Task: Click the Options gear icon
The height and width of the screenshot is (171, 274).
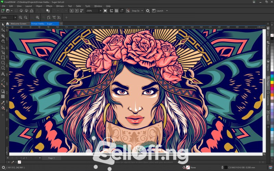Action: [148, 11]
